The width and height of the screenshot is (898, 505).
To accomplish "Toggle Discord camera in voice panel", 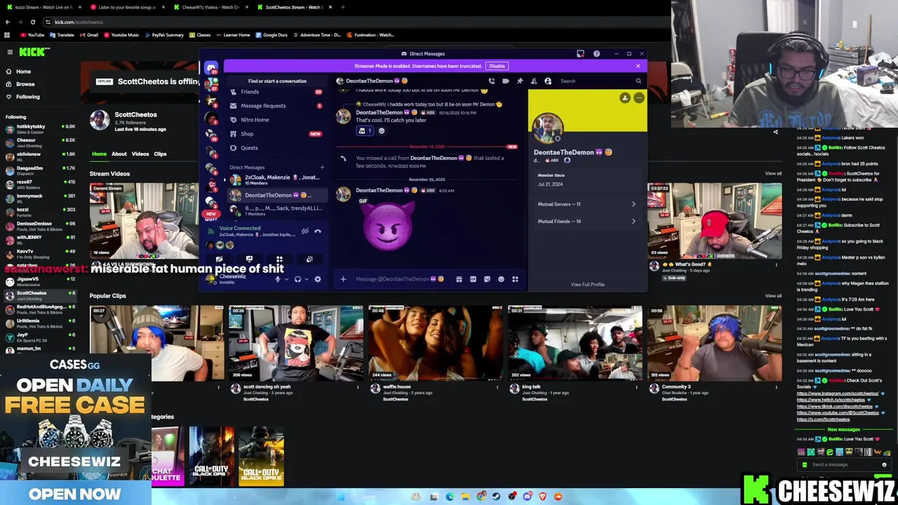I will tap(219, 260).
